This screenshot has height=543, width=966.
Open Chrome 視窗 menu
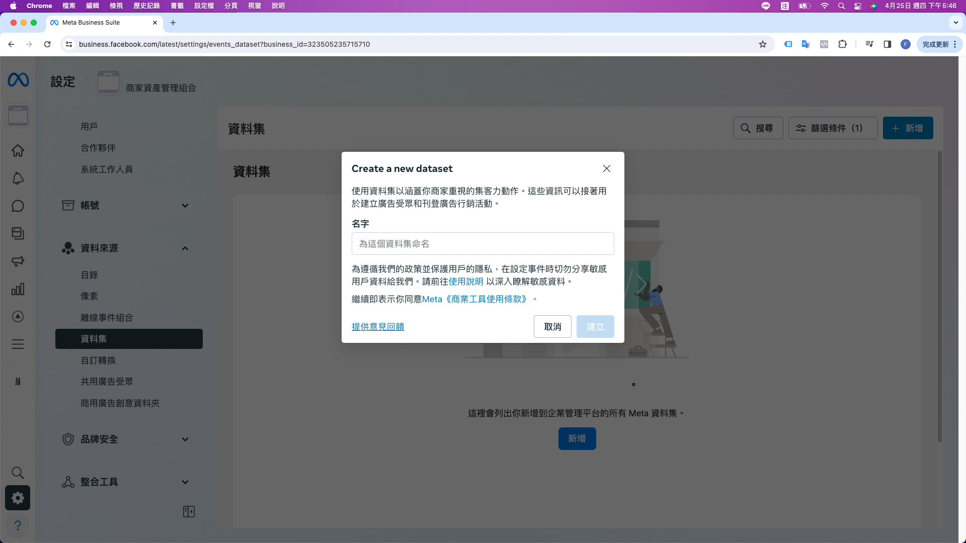tap(255, 6)
